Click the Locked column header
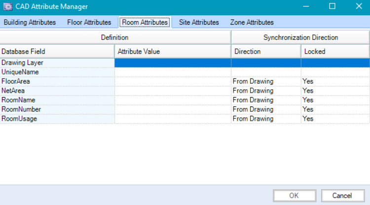The width and height of the screenshot is (370, 205). pyautogui.click(x=335, y=51)
